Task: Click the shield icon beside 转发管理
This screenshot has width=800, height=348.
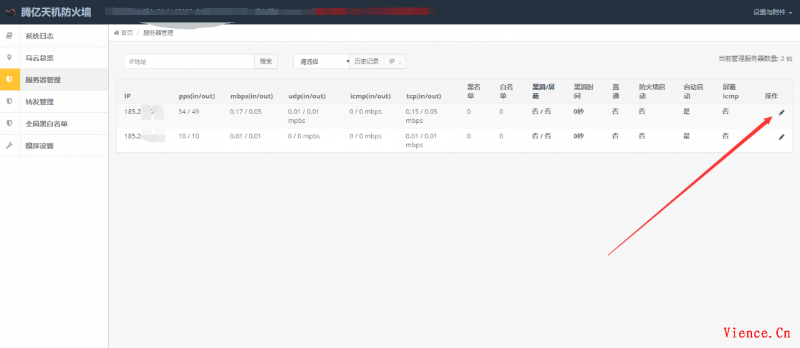Action: 9,102
